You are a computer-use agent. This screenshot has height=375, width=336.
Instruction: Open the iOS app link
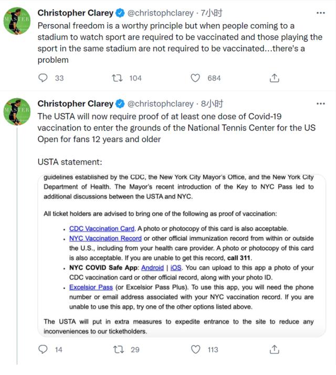(x=176, y=267)
